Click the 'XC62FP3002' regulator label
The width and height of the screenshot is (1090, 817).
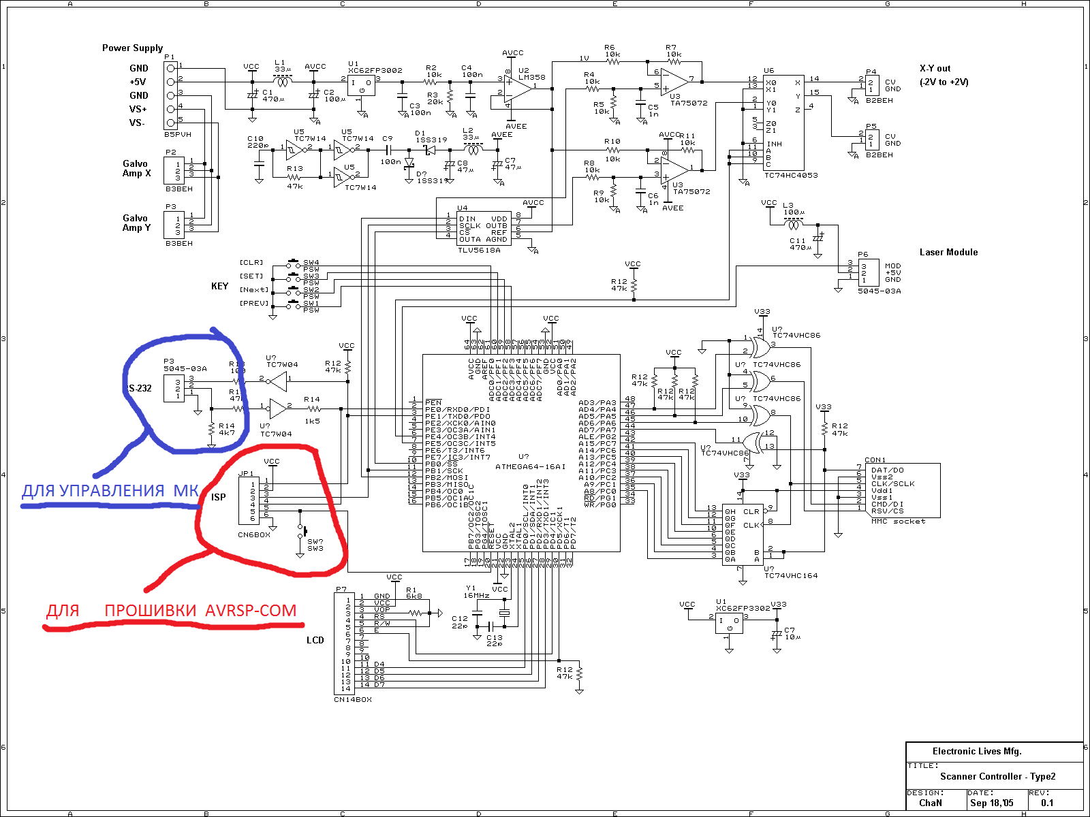click(375, 70)
